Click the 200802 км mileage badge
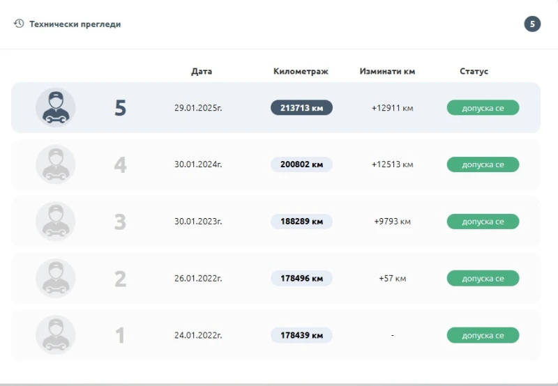Image resolution: width=558 pixels, height=386 pixels. (x=301, y=164)
